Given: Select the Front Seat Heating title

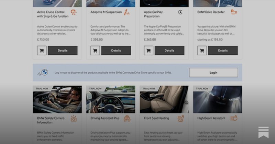Looking at the screenshot, I should pyautogui.click(x=156, y=118).
